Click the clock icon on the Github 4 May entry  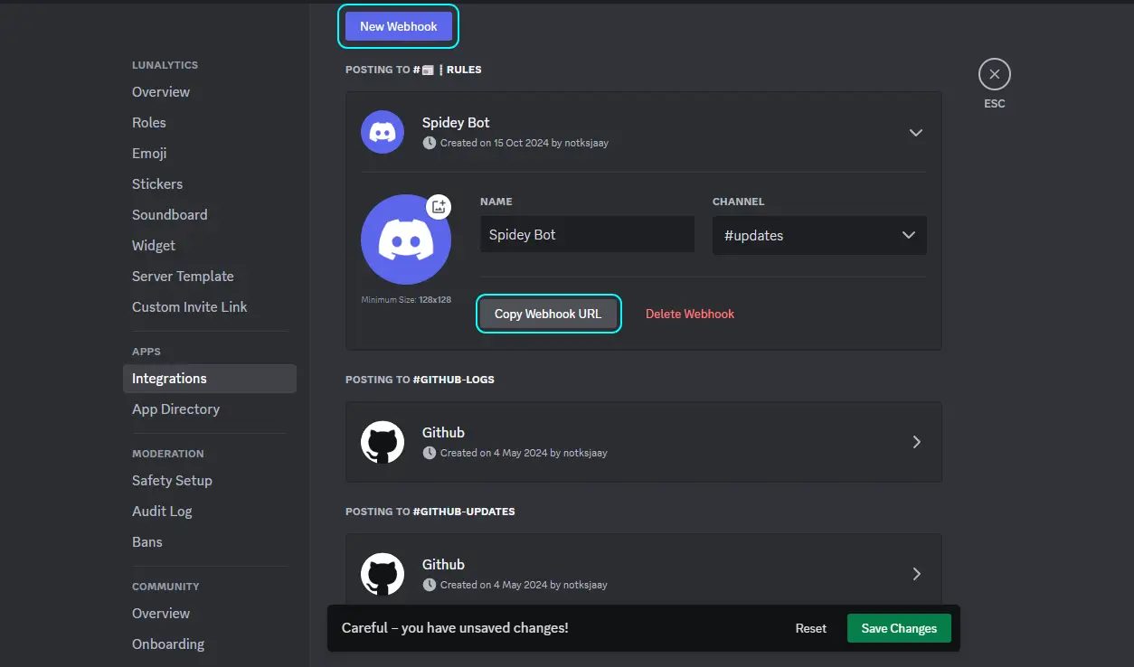429,452
